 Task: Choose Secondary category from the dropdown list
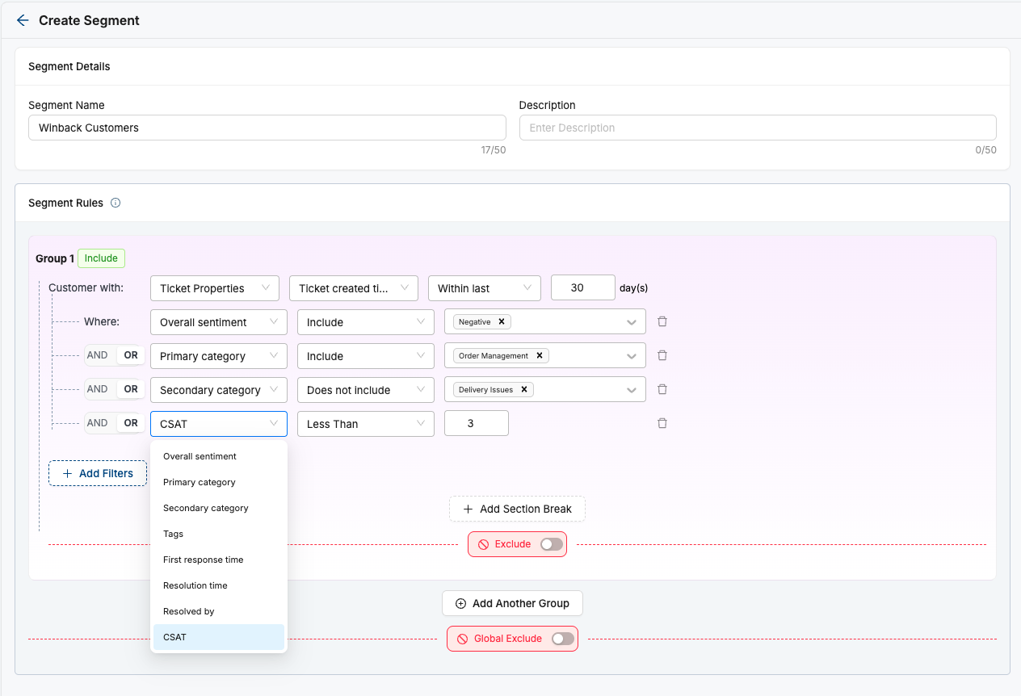219,508
